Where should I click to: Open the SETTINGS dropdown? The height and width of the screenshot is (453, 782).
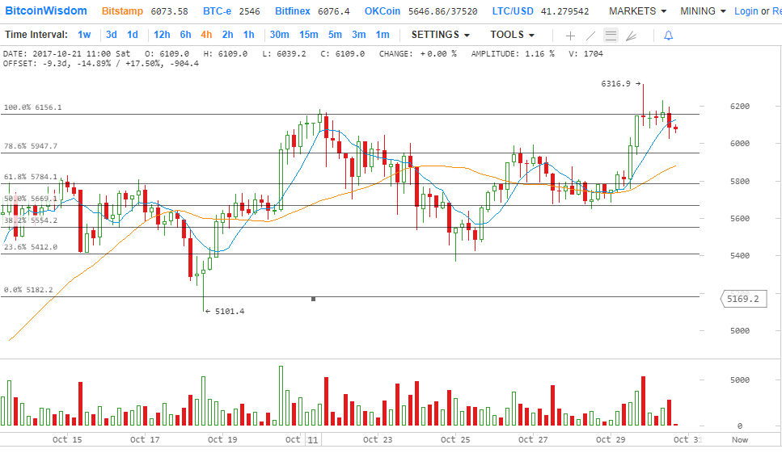click(x=441, y=35)
